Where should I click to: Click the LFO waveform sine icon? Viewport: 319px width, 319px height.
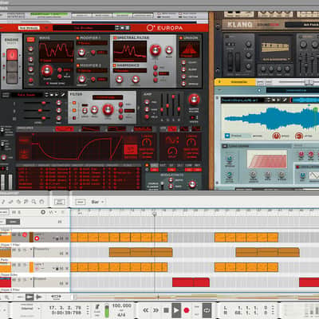pyautogui.click(x=172, y=140)
